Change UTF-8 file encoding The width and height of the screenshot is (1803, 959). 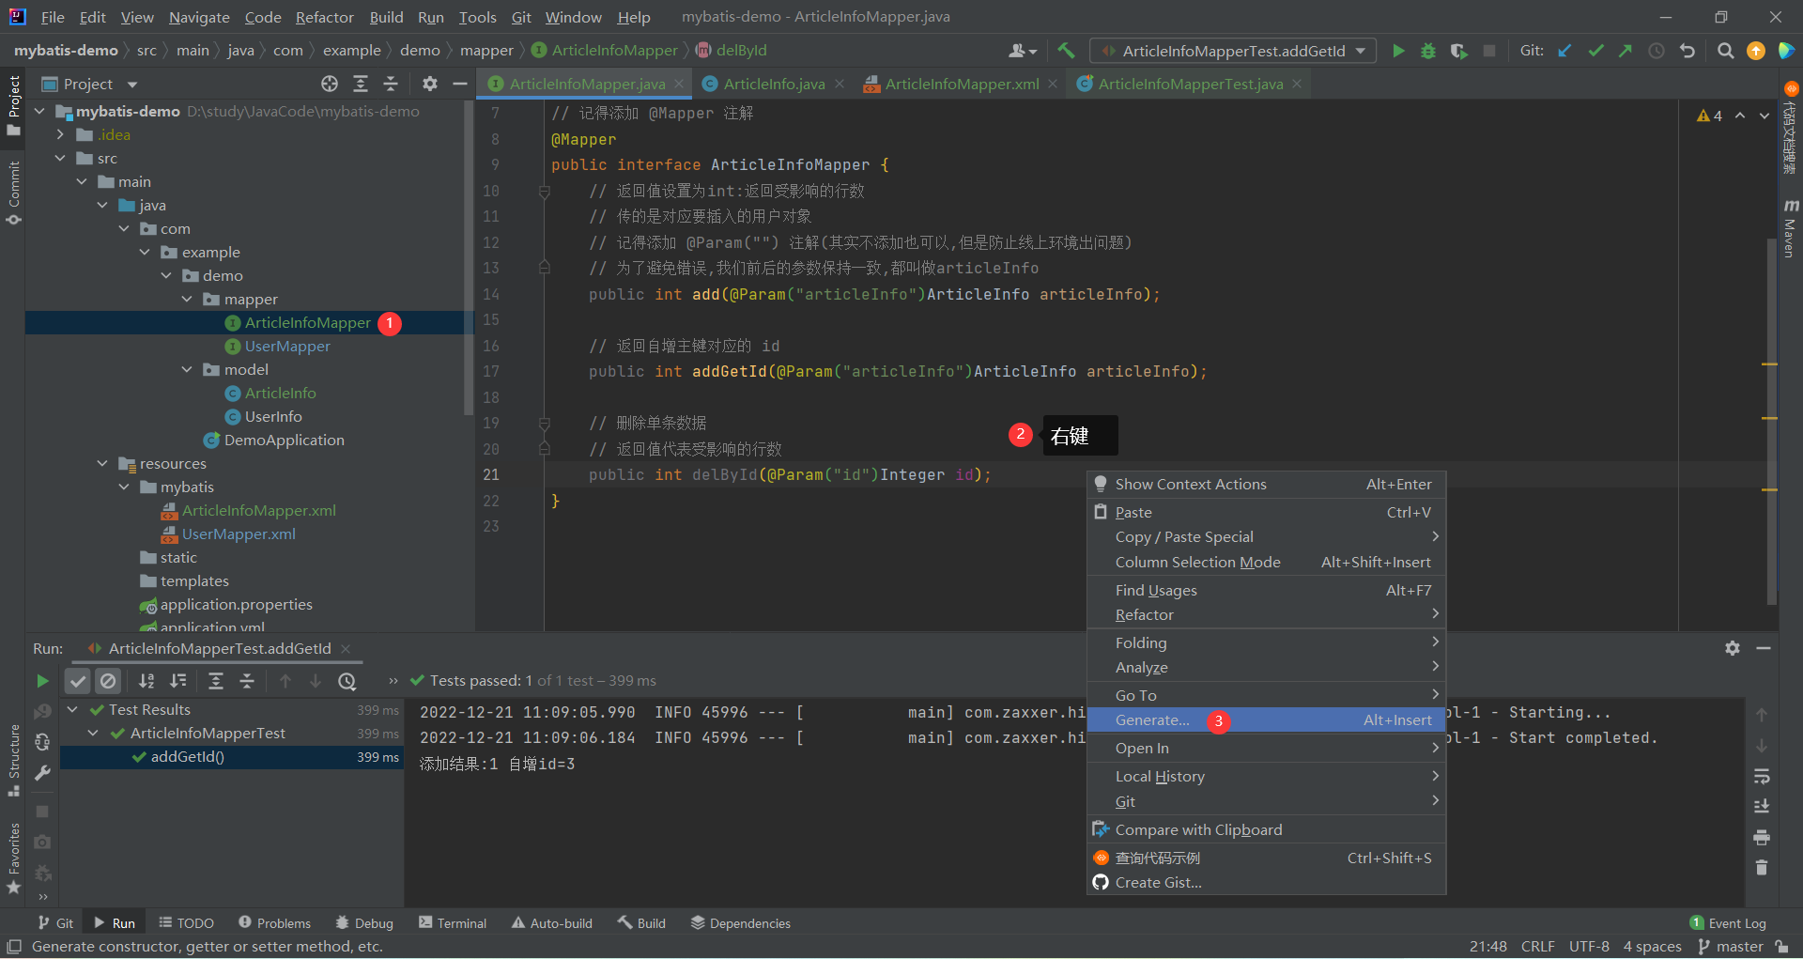(x=1589, y=946)
